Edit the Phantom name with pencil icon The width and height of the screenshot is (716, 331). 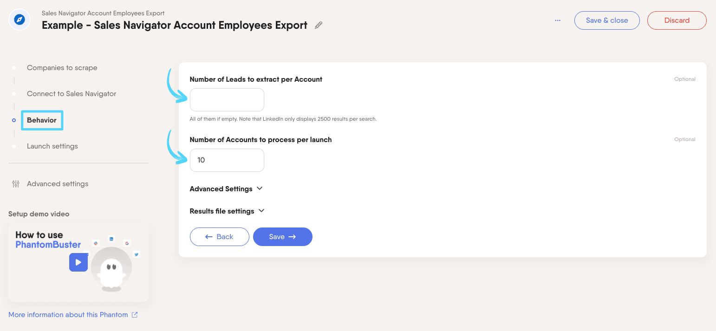tap(319, 26)
